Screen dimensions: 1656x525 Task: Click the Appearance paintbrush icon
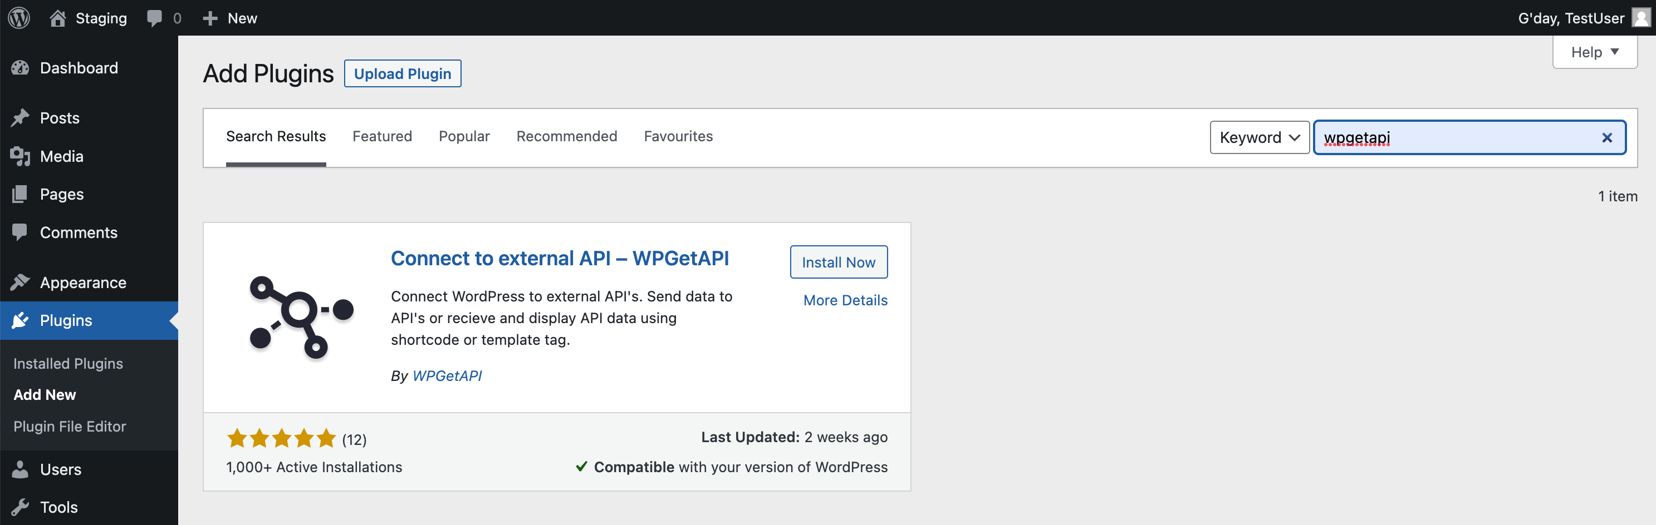coord(20,283)
